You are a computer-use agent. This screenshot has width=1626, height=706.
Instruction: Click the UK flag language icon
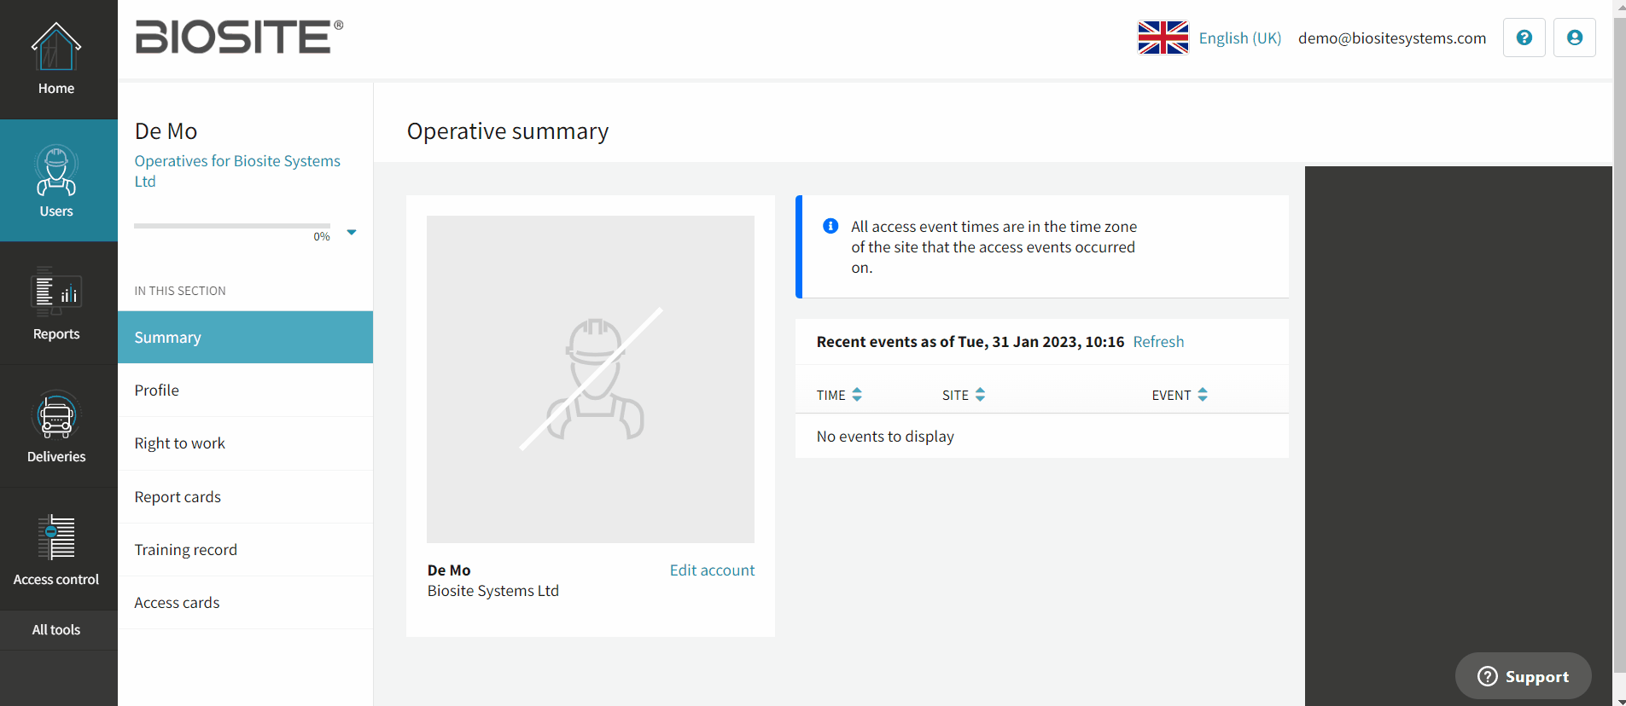click(x=1163, y=38)
